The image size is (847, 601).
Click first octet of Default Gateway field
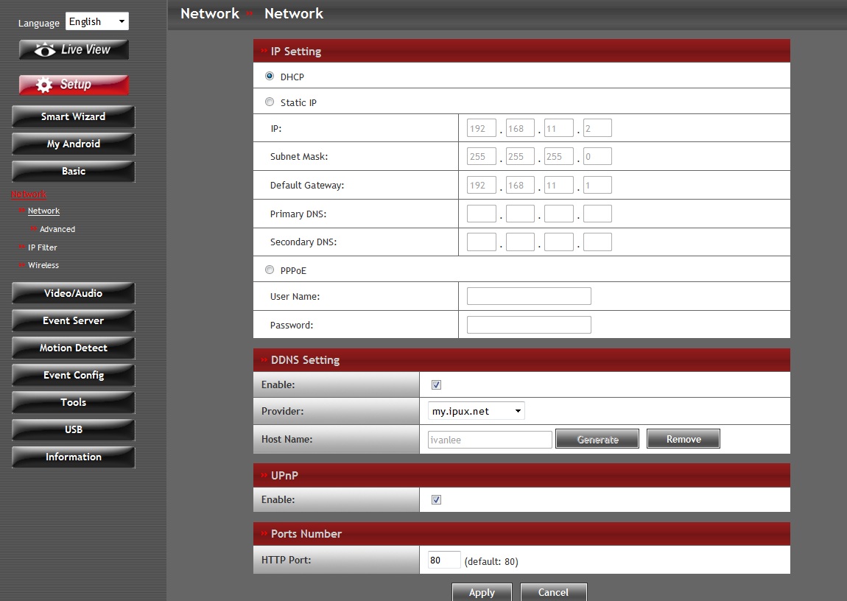pyautogui.click(x=481, y=185)
